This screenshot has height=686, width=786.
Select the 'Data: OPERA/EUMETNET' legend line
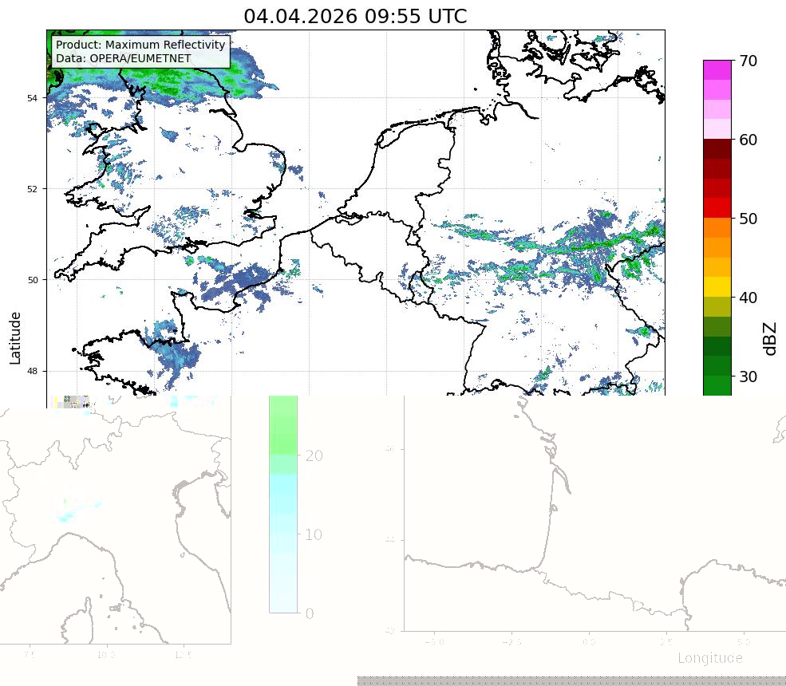click(x=124, y=58)
